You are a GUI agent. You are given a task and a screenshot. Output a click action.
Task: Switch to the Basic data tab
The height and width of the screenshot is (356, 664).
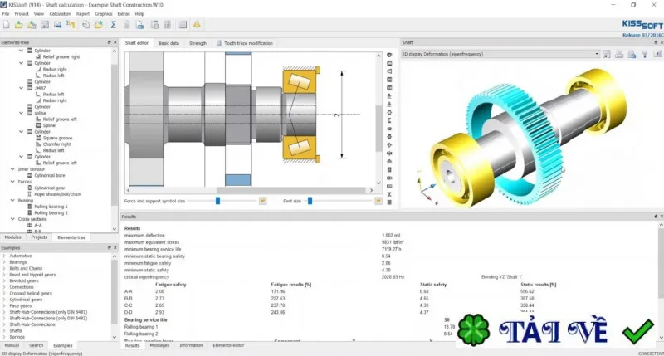pos(168,43)
